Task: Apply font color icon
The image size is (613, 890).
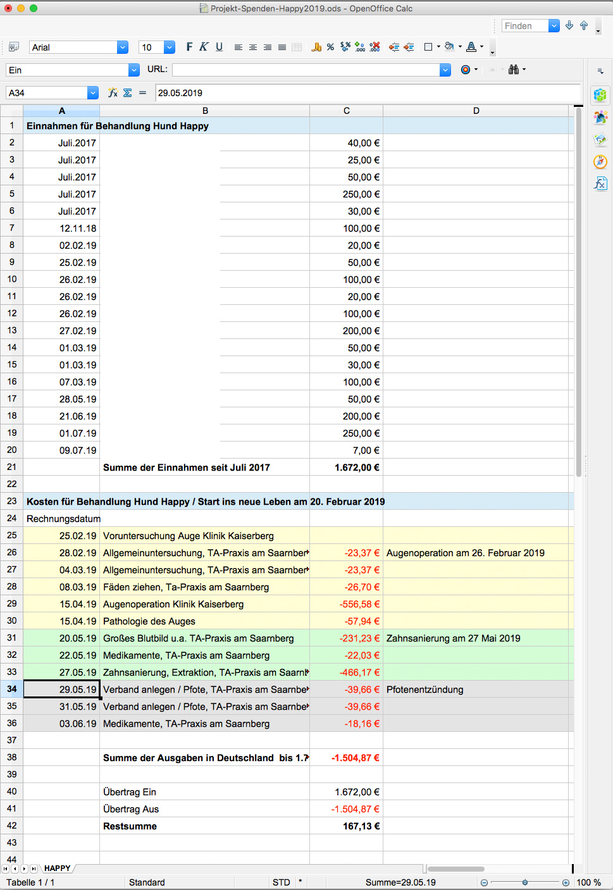Action: point(471,47)
